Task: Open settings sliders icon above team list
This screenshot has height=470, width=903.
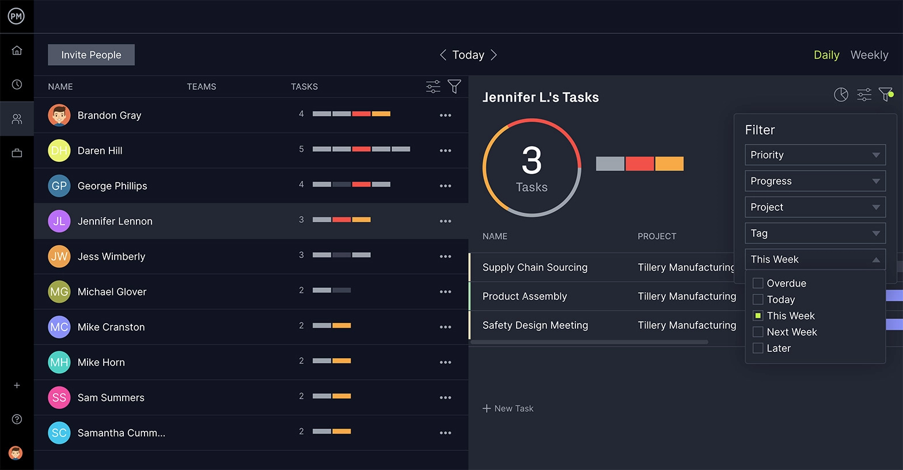Action: (433, 86)
